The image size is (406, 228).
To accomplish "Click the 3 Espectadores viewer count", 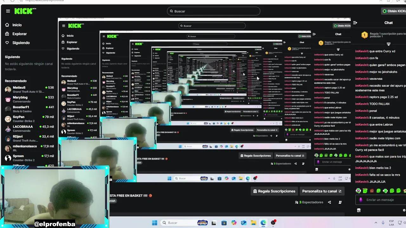I will click(309, 202).
